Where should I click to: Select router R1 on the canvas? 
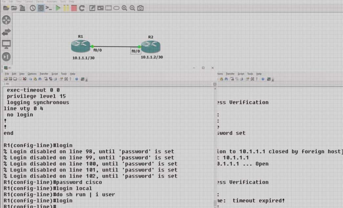point(80,46)
